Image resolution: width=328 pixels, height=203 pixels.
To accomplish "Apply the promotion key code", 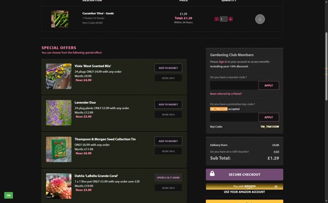I will [269, 117].
